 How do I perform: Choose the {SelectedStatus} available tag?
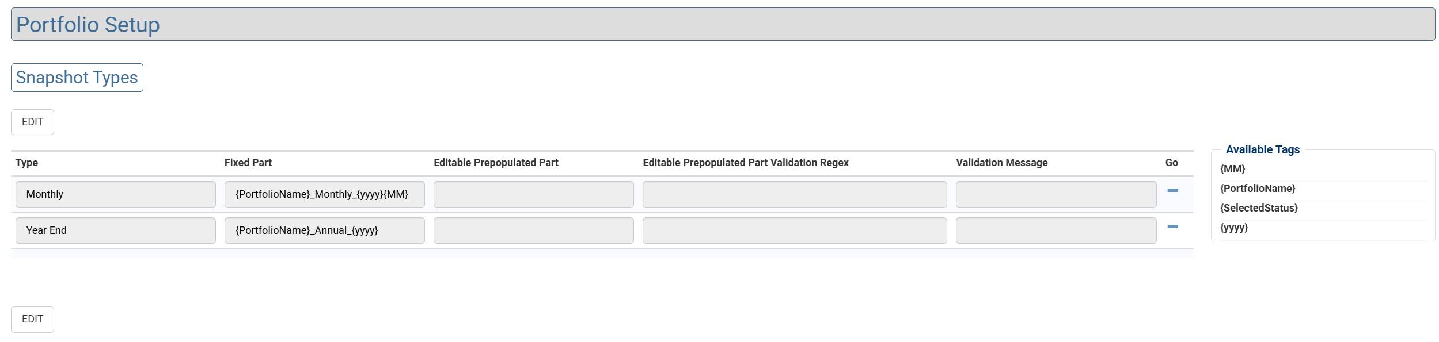click(x=1259, y=208)
